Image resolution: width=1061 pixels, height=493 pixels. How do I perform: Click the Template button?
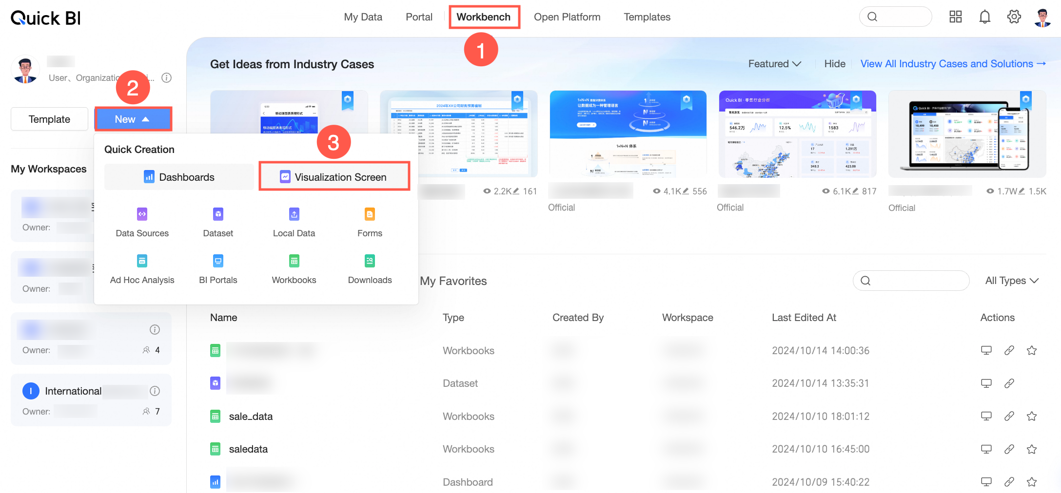pos(49,119)
